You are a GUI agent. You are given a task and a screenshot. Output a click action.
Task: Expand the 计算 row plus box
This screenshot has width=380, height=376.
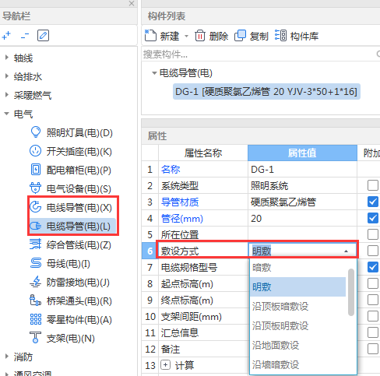[166, 365]
